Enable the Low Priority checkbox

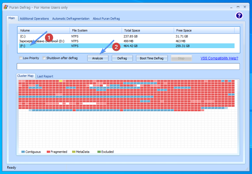tap(21, 58)
